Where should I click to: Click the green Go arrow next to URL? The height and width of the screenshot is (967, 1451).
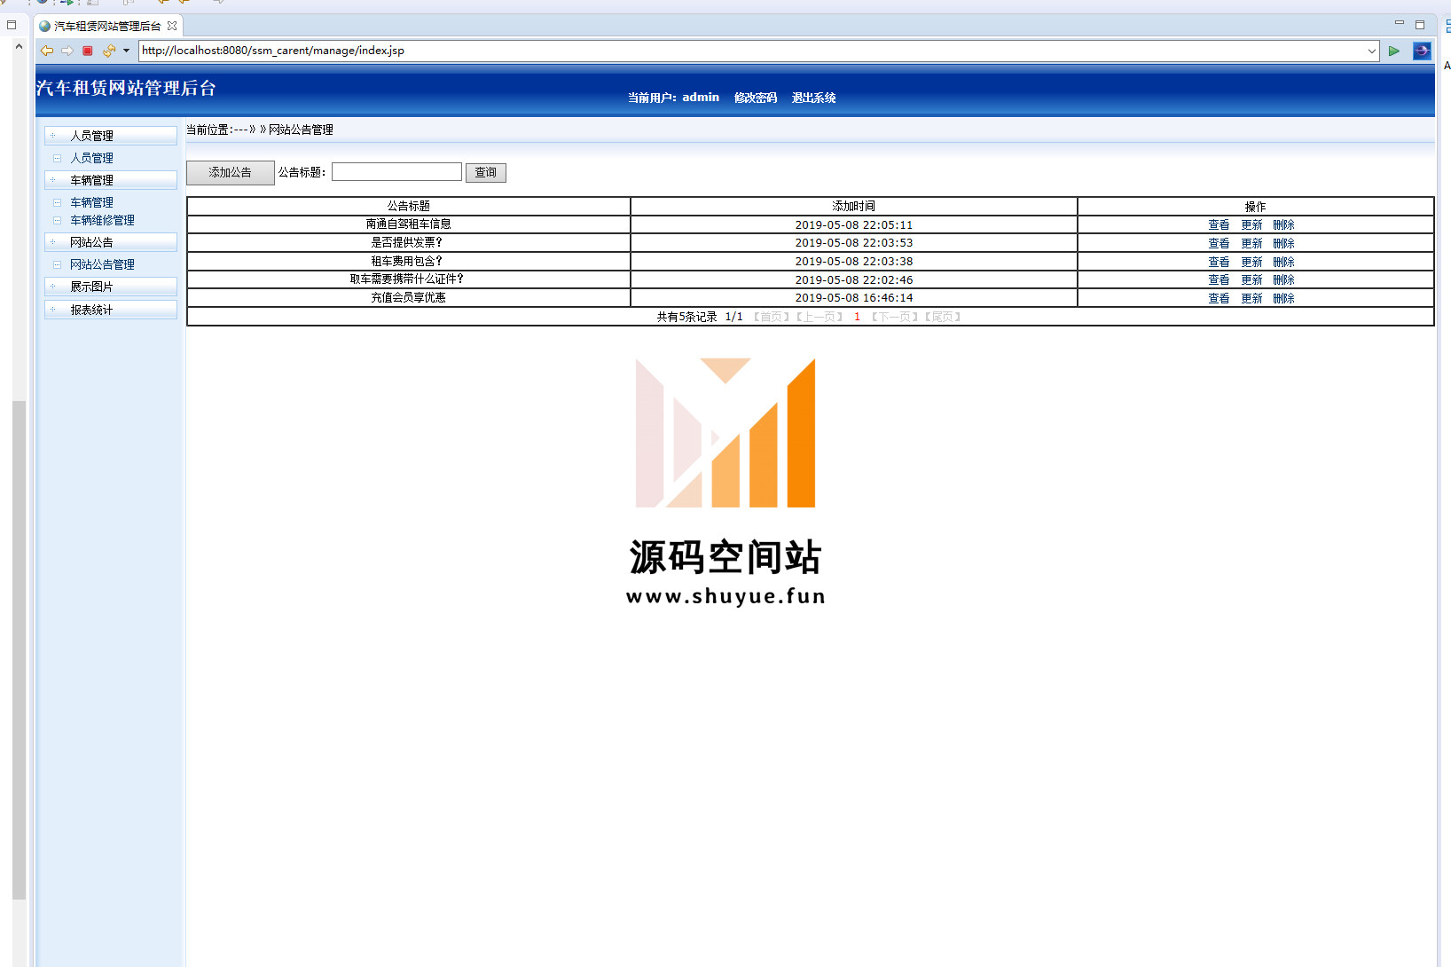coord(1394,51)
